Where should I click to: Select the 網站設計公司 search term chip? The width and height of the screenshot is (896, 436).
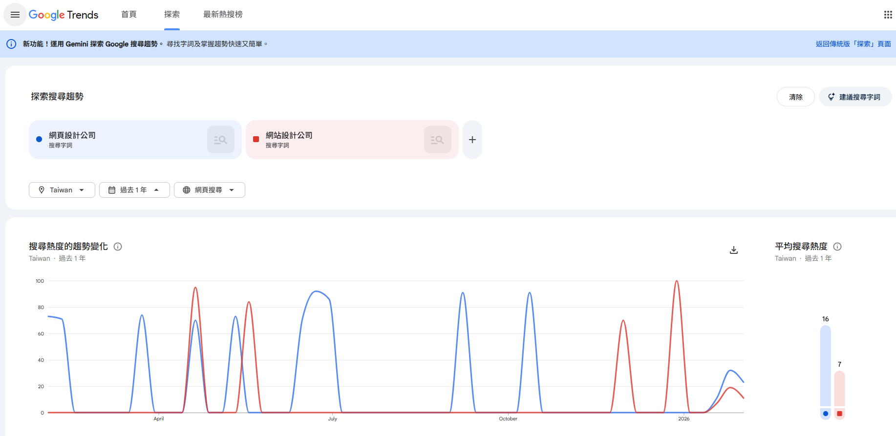[352, 140]
